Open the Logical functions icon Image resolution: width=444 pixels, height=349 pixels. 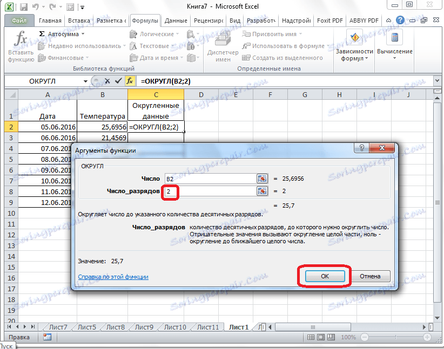[133, 34]
